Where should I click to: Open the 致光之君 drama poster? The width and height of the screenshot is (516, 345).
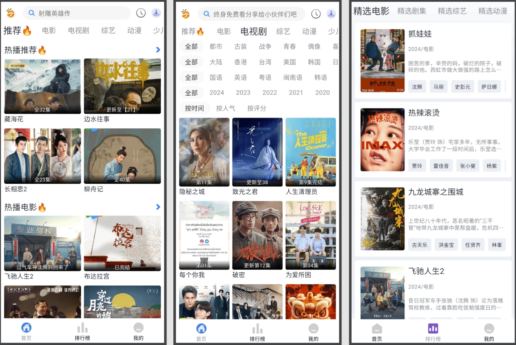coord(257,152)
